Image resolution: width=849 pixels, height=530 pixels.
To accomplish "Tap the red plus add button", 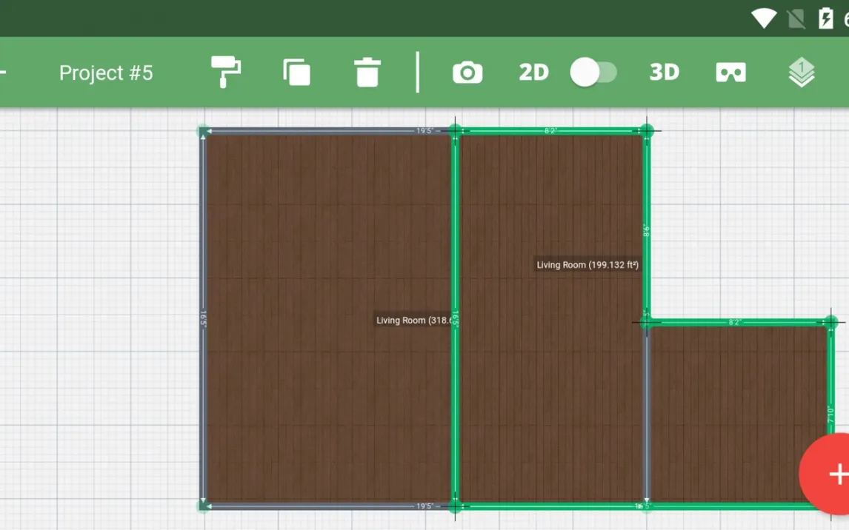I will (836, 474).
